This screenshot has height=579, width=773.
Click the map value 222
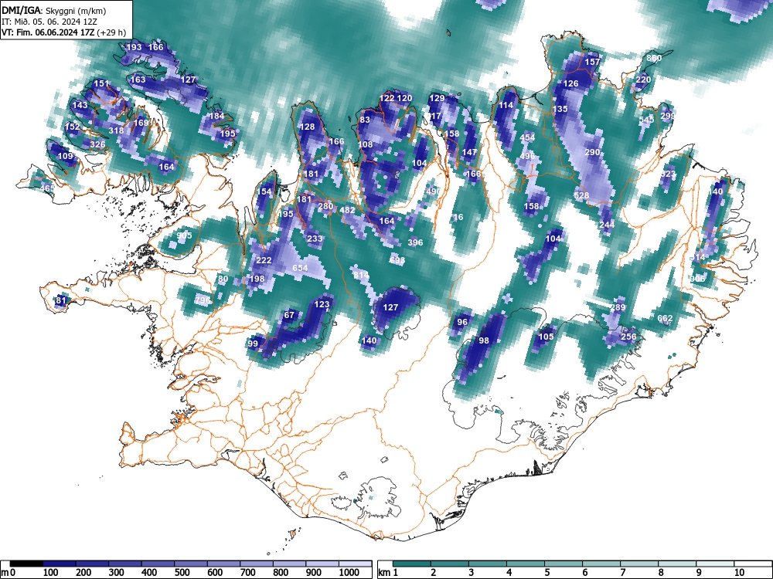click(x=264, y=260)
